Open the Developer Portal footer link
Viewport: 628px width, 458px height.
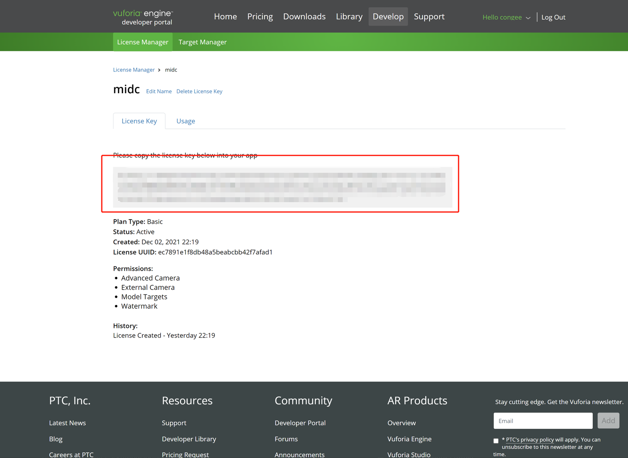click(x=300, y=423)
